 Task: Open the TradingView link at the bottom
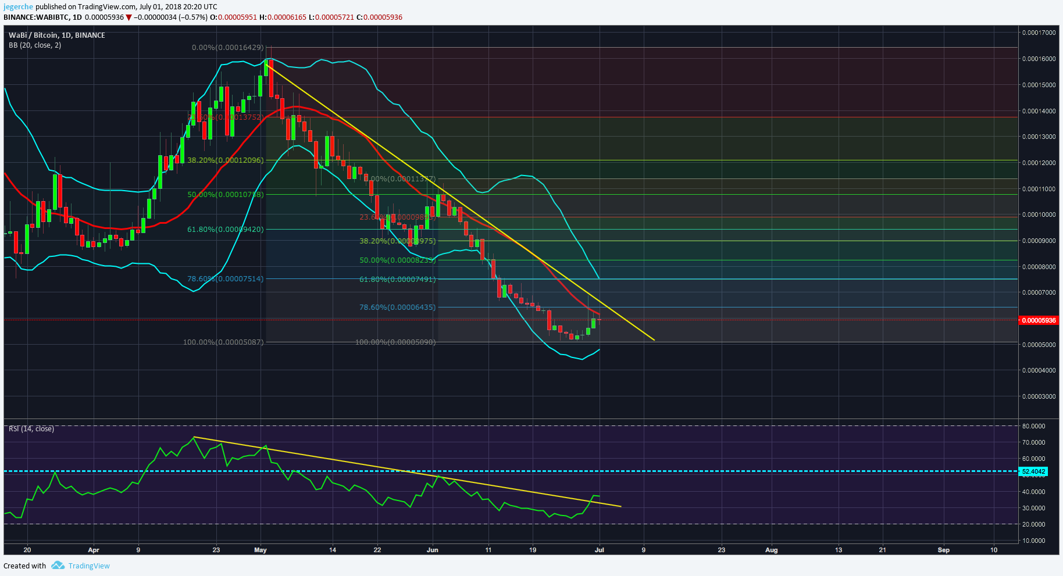tap(89, 566)
